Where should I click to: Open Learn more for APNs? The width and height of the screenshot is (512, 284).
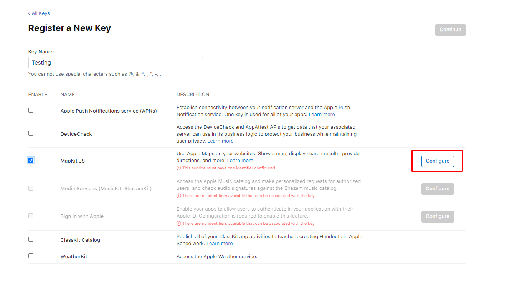[322, 115]
